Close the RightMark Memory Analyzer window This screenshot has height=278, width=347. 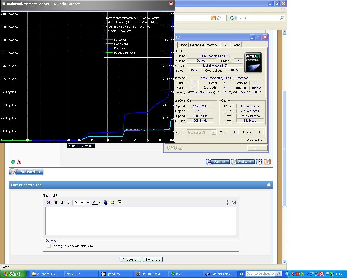coord(171,4)
